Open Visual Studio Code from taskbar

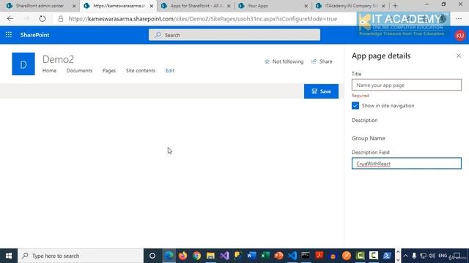pyautogui.click(x=292, y=256)
